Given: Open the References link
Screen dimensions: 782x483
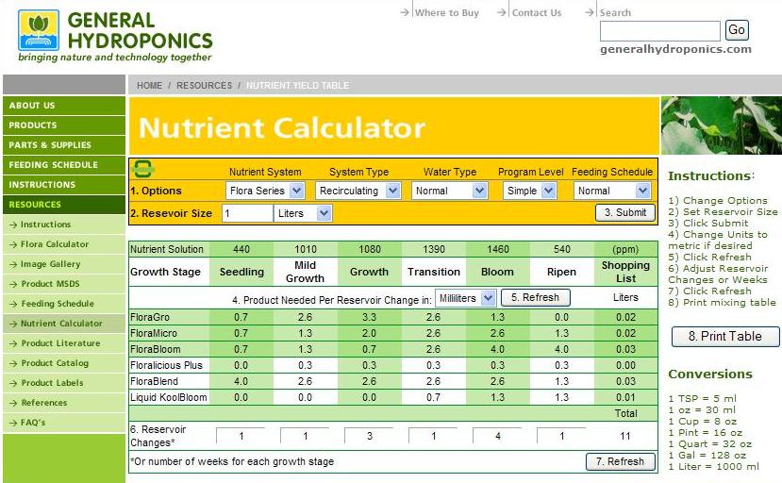Looking at the screenshot, I should point(44,403).
